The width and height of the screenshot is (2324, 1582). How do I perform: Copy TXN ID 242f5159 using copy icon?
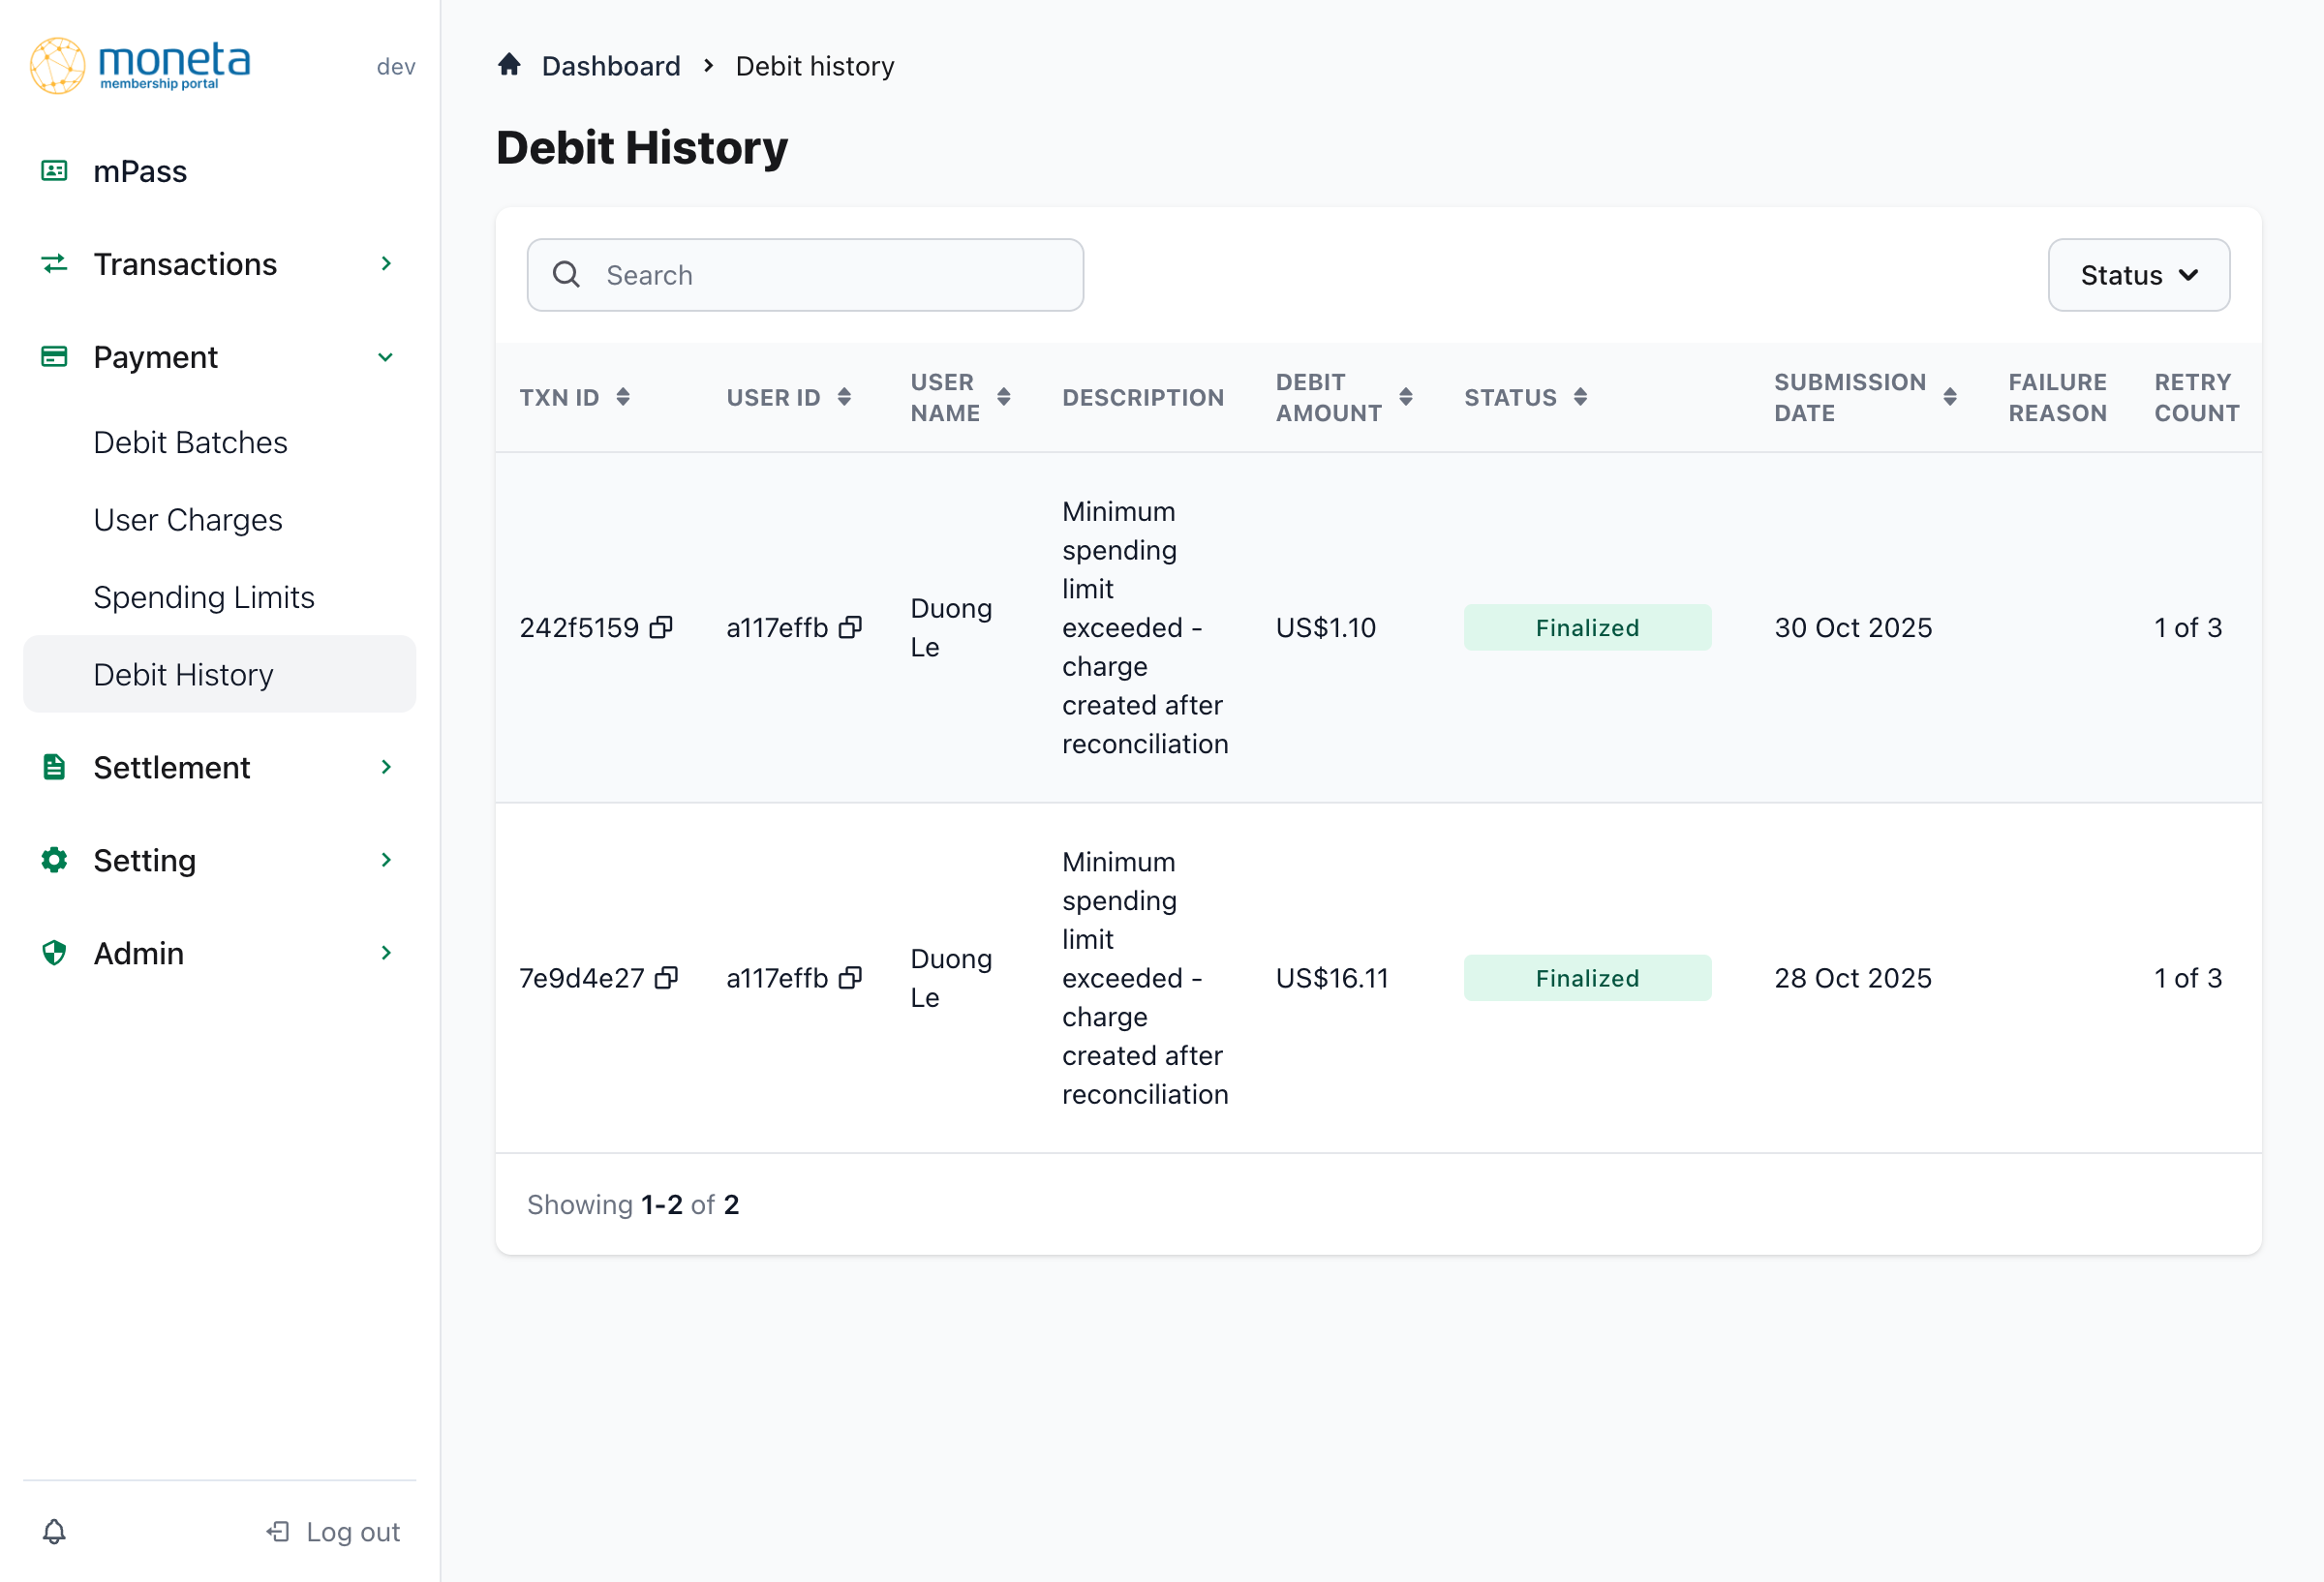point(663,627)
